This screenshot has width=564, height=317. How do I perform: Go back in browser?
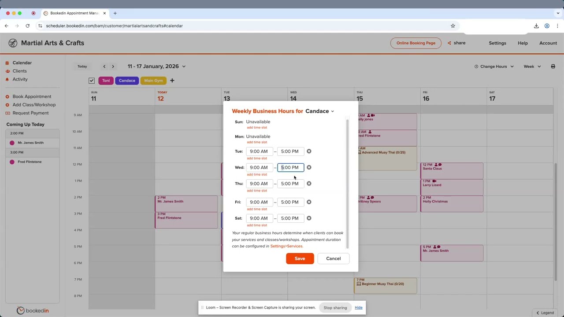click(7, 26)
